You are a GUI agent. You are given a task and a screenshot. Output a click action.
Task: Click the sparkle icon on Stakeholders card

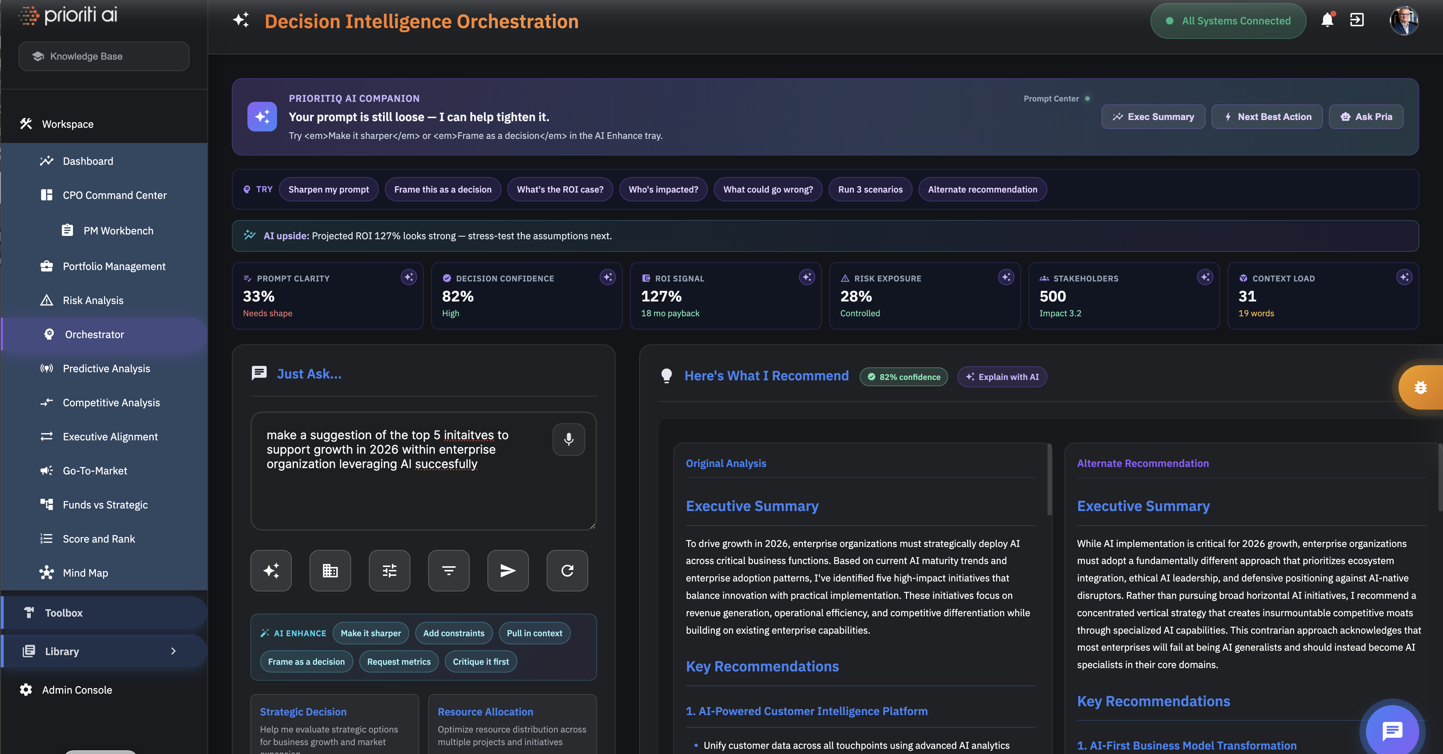pos(1206,277)
